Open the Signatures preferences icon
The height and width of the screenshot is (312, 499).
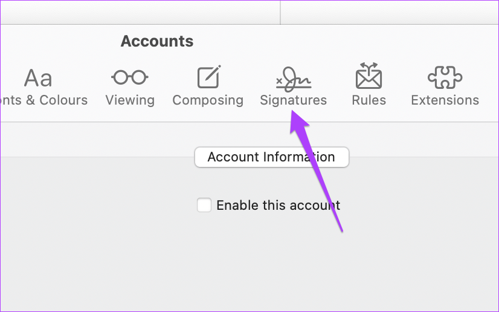click(x=294, y=79)
